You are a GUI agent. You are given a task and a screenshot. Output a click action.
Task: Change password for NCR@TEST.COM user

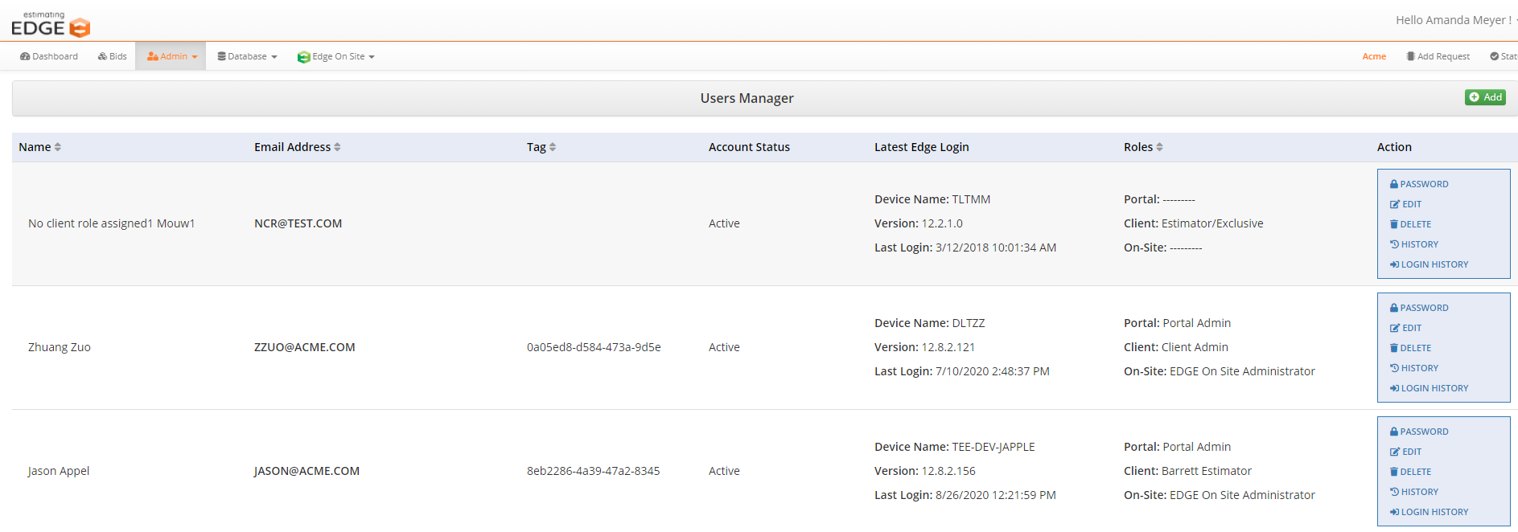tap(1419, 184)
